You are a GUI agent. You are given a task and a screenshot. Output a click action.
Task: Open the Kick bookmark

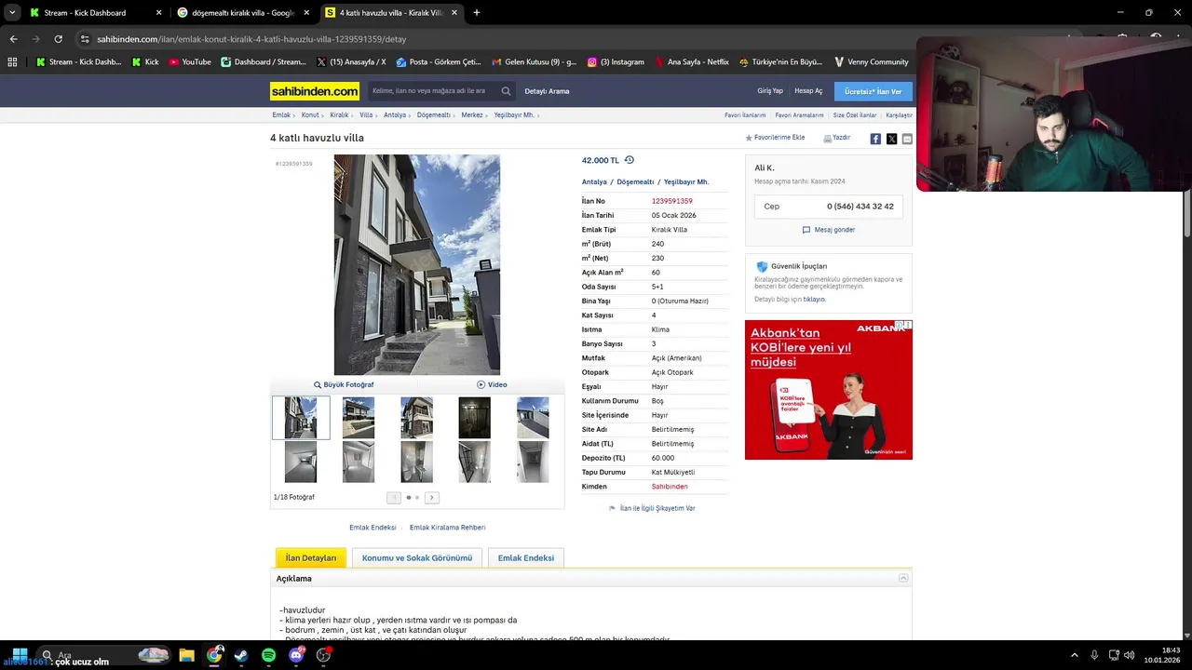[x=145, y=62]
